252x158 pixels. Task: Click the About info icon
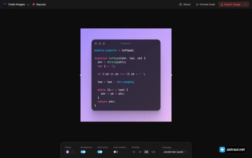(180, 4)
